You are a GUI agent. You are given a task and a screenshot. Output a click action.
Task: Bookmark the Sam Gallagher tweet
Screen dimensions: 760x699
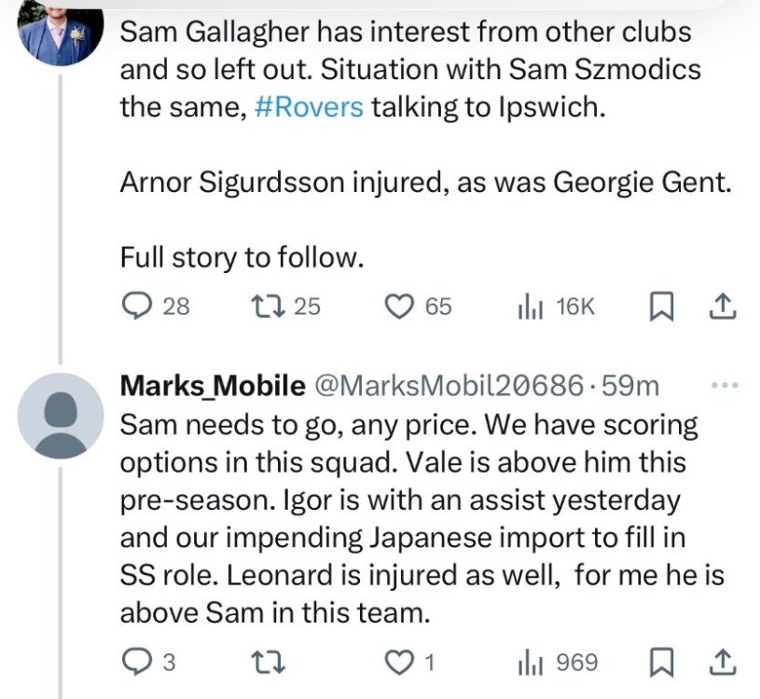[658, 307]
